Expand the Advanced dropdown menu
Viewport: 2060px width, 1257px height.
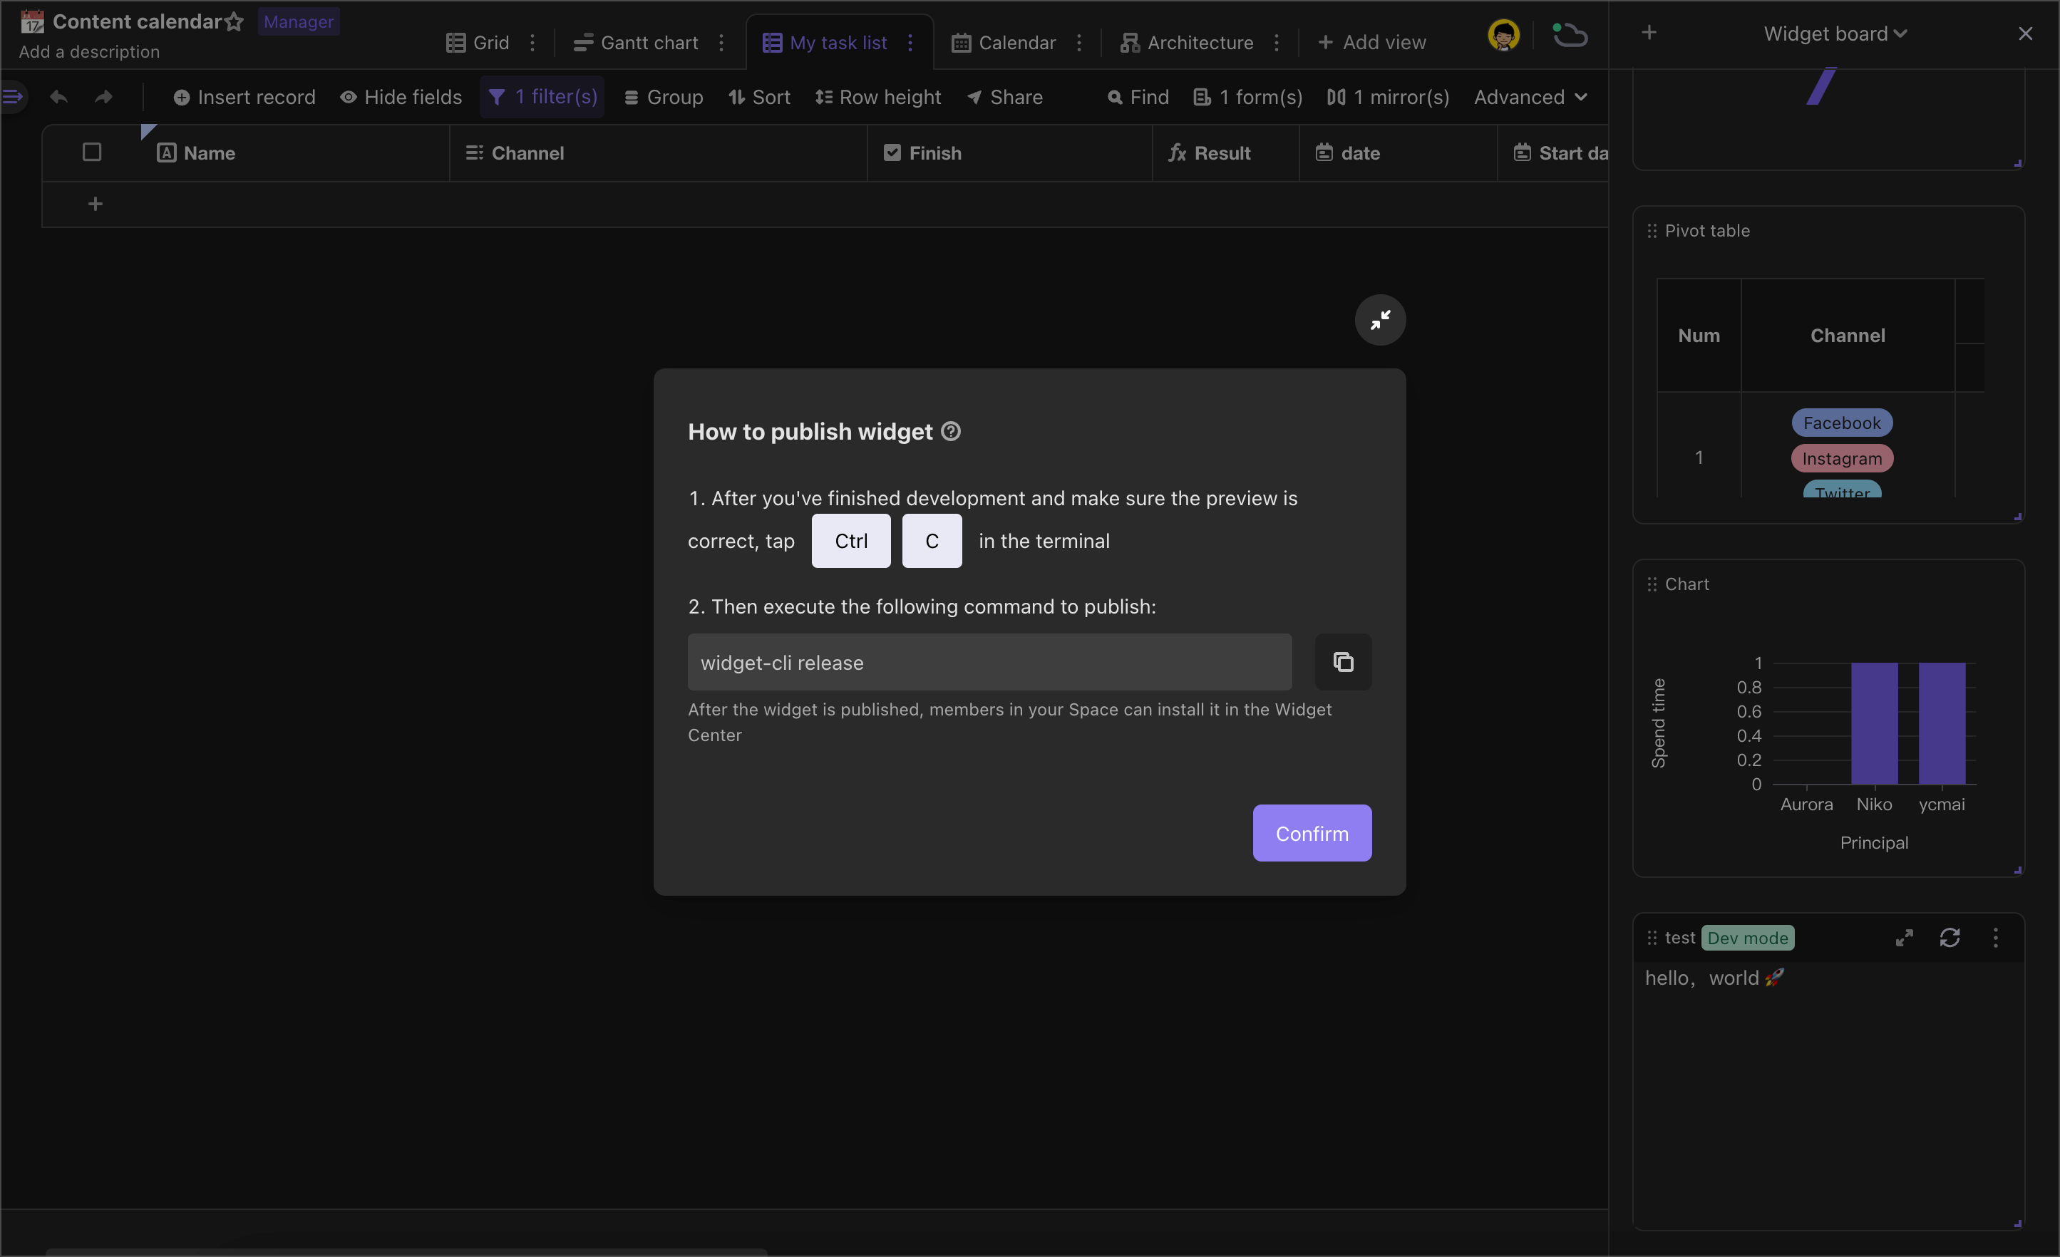coord(1530,97)
